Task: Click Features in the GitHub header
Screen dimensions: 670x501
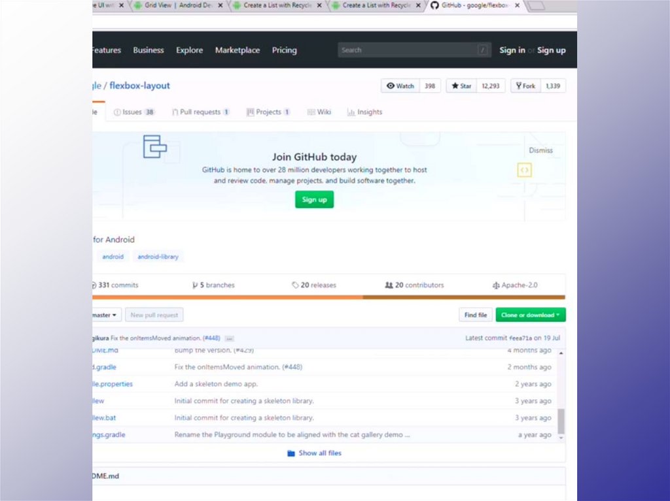Action: (x=107, y=50)
